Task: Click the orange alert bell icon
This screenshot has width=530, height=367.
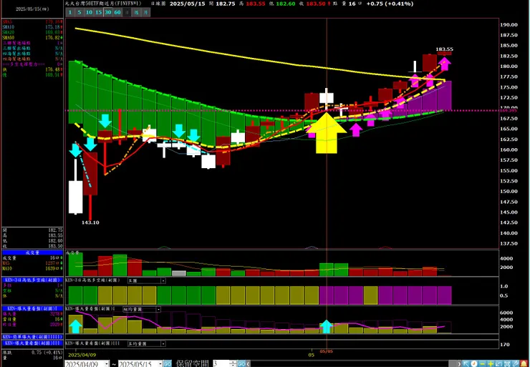Action: (524, 364)
